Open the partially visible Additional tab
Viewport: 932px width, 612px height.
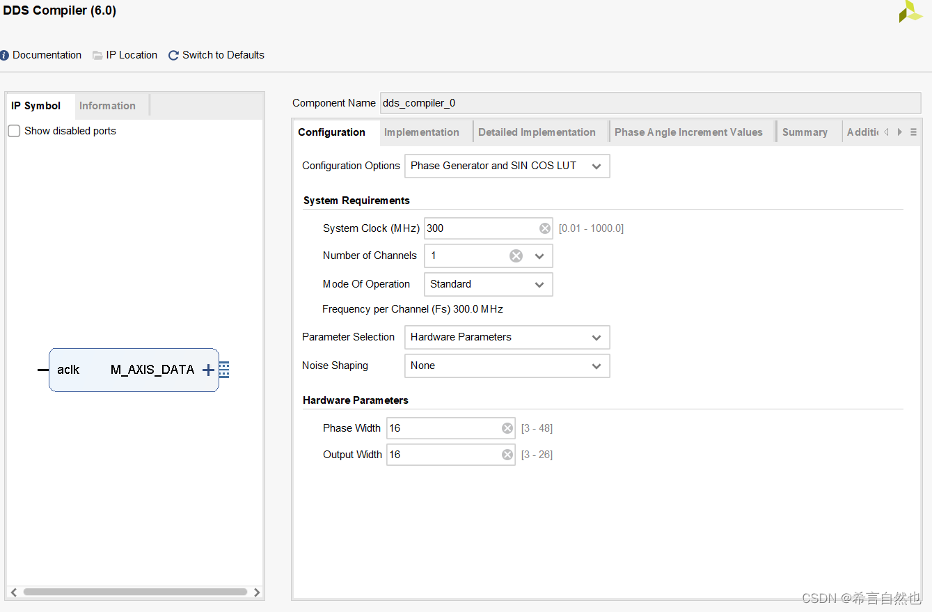(x=862, y=132)
